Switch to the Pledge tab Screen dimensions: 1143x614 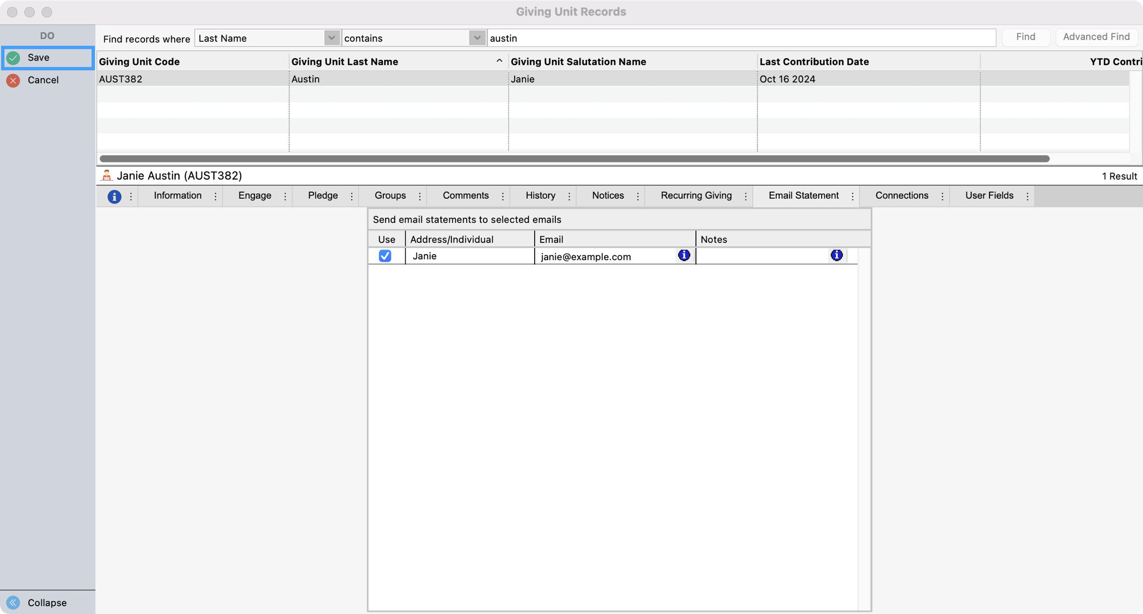[323, 196]
